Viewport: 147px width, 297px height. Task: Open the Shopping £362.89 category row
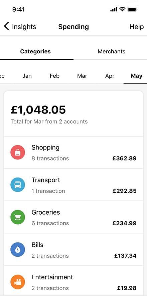73,152
